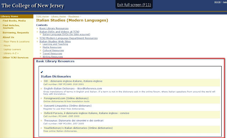
Task: Open YourDictionary's Italian dictionaries link
Action: 78,128
